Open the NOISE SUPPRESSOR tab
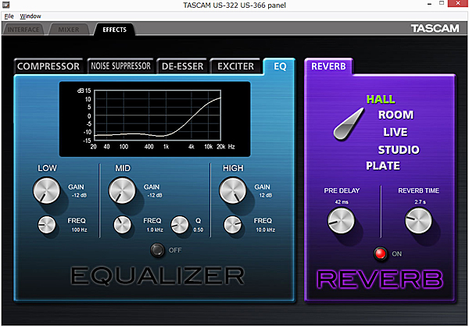 coord(120,66)
